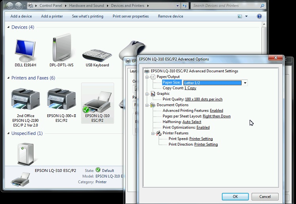Select the unspecified device tower icon
296x204 pixels.
coord(25,154)
